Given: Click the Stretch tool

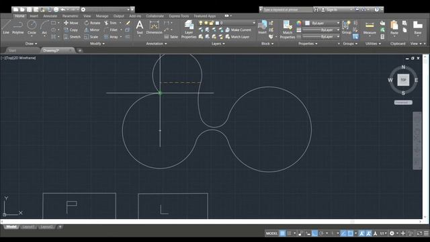Looking at the screenshot, I should coord(72,37).
